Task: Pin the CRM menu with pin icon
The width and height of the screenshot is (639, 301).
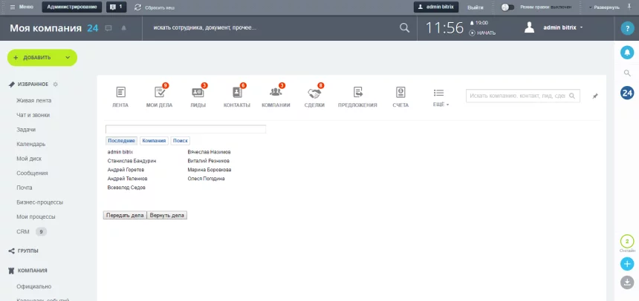Action: click(x=594, y=96)
